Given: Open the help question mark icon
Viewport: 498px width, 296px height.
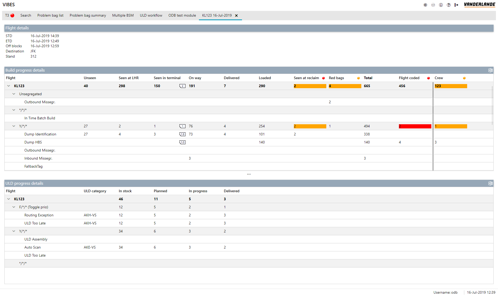Looking at the screenshot, I should [x=449, y=5].
